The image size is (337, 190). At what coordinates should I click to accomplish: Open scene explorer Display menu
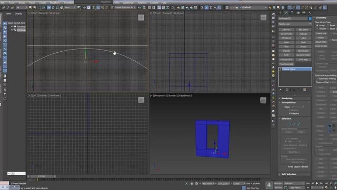point(18,14)
